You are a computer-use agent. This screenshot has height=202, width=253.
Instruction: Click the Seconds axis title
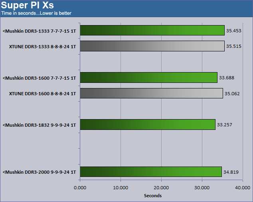pos(153,196)
